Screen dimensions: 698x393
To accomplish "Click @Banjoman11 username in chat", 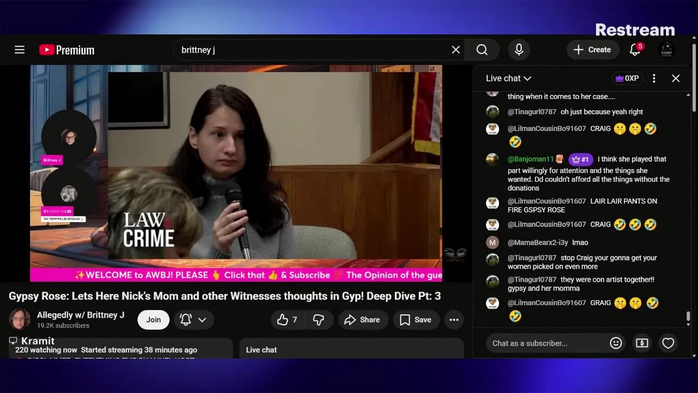I will click(x=531, y=159).
